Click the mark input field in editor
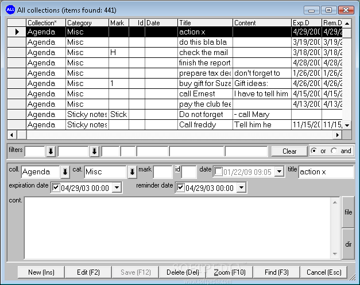The width and height of the screenshot is (360, 285). click(163, 172)
